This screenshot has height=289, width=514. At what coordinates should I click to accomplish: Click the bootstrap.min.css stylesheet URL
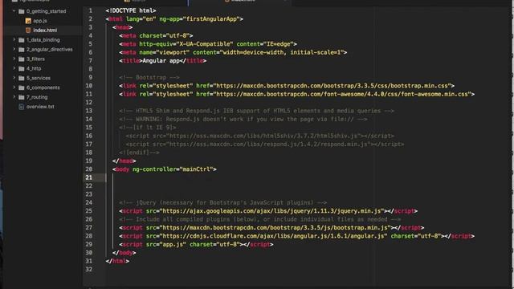pos(332,86)
